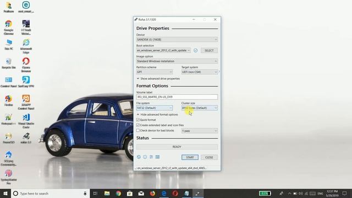Click the taskbar search box
352x198 pixels.
coord(50,193)
